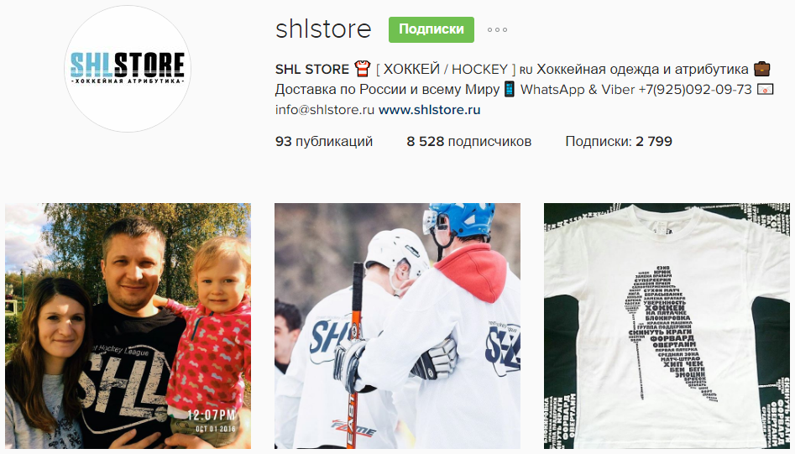
Task: Click the bold SHL STORE name
Action: click(312, 69)
